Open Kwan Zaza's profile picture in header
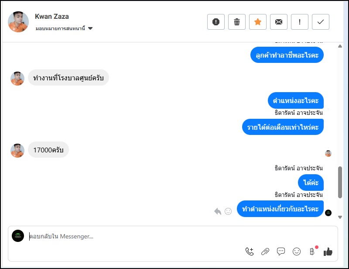The width and height of the screenshot is (349, 269). (x=18, y=22)
